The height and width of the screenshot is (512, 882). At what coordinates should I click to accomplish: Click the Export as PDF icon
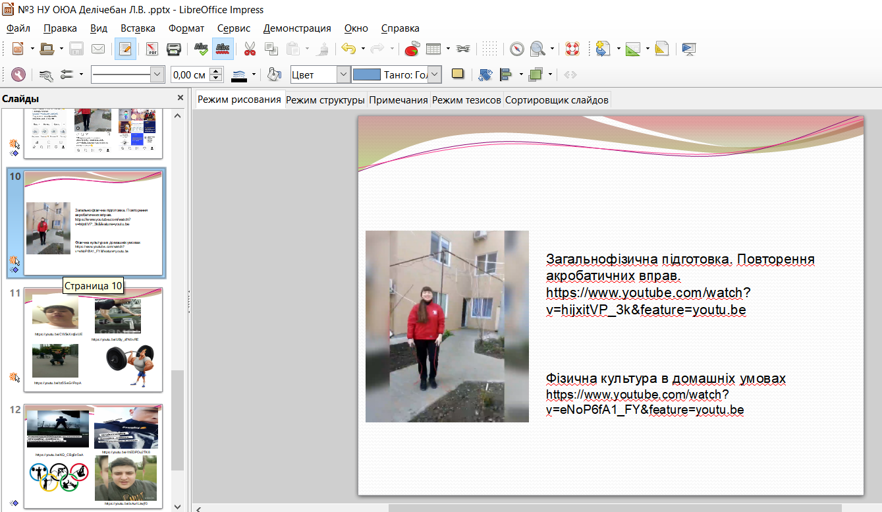point(152,49)
